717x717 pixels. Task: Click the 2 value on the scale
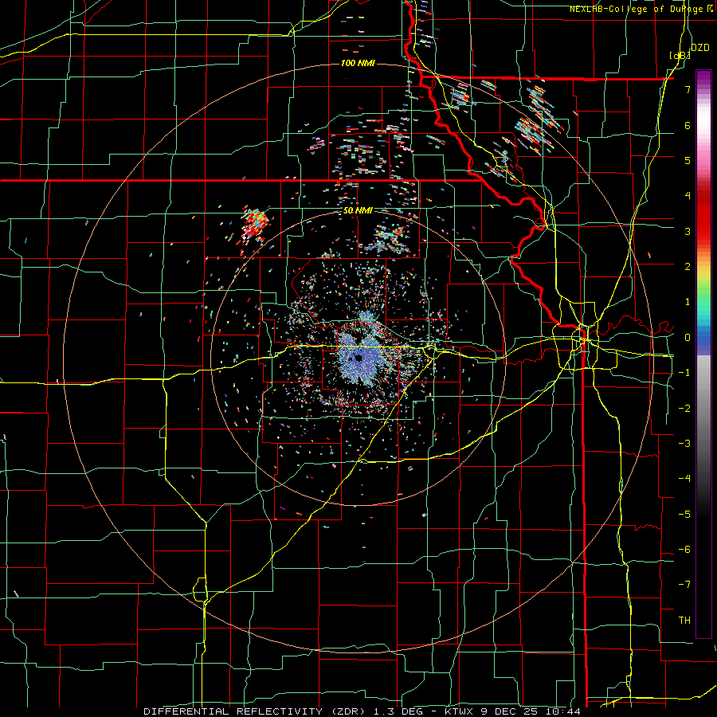coord(688,267)
